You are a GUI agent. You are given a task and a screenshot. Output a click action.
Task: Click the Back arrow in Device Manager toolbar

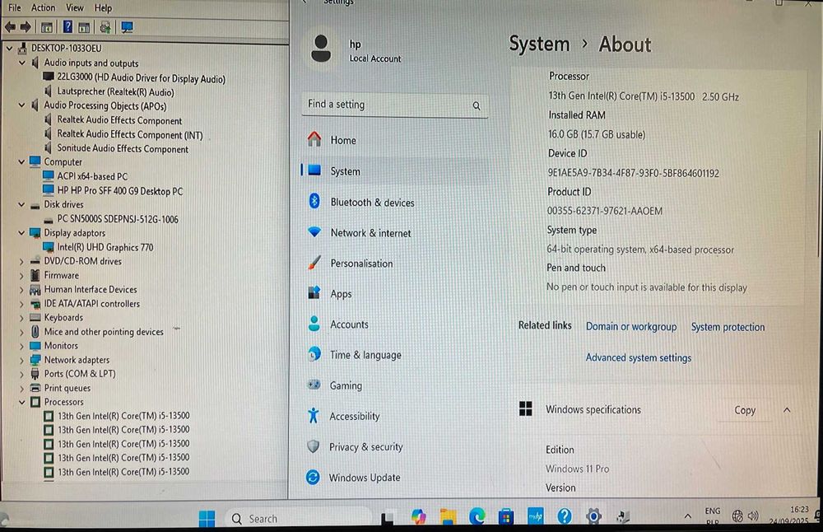10,27
